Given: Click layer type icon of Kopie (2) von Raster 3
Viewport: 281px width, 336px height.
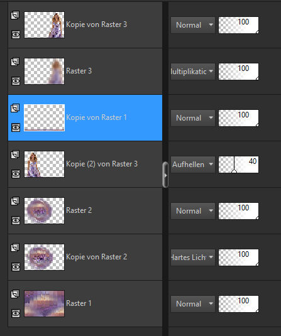Looking at the screenshot, I should 15,154.
